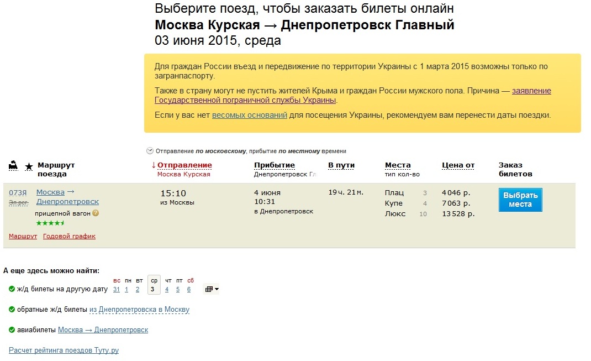This screenshot has width=591, height=361.
Task: Select date 31 (вс) in date row
Action: pyautogui.click(x=117, y=289)
